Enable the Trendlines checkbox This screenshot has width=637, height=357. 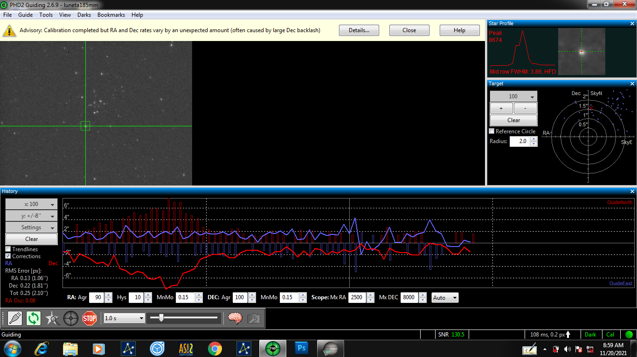pos(8,249)
